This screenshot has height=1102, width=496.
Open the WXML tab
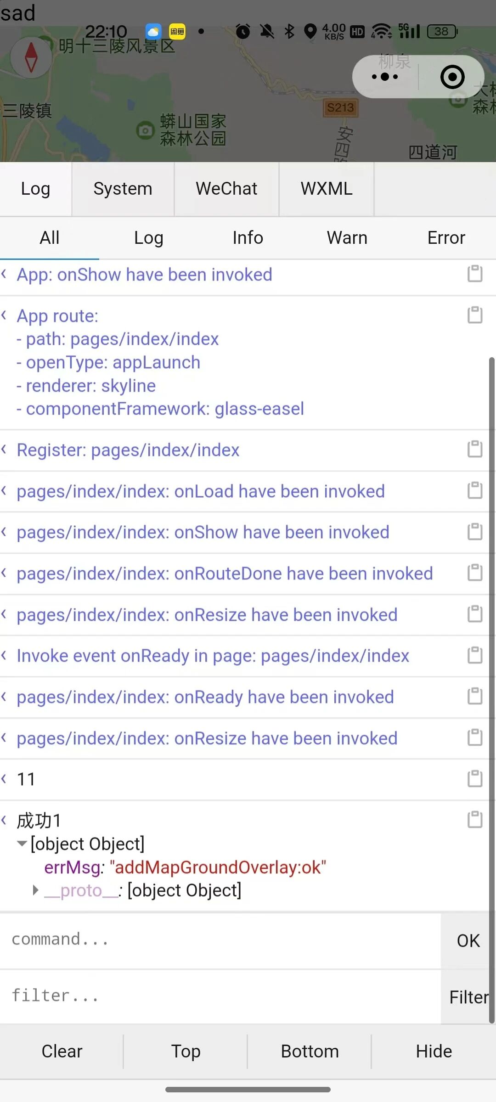click(x=327, y=189)
